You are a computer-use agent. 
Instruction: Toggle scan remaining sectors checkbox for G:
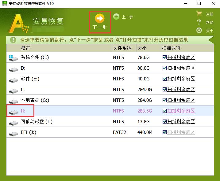(x=164, y=100)
